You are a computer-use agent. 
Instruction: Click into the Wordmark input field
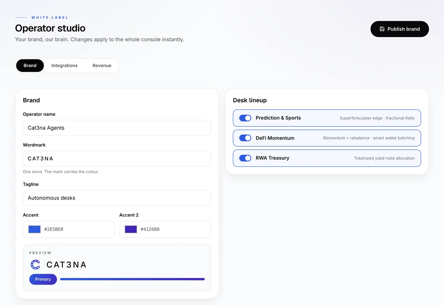tap(117, 159)
